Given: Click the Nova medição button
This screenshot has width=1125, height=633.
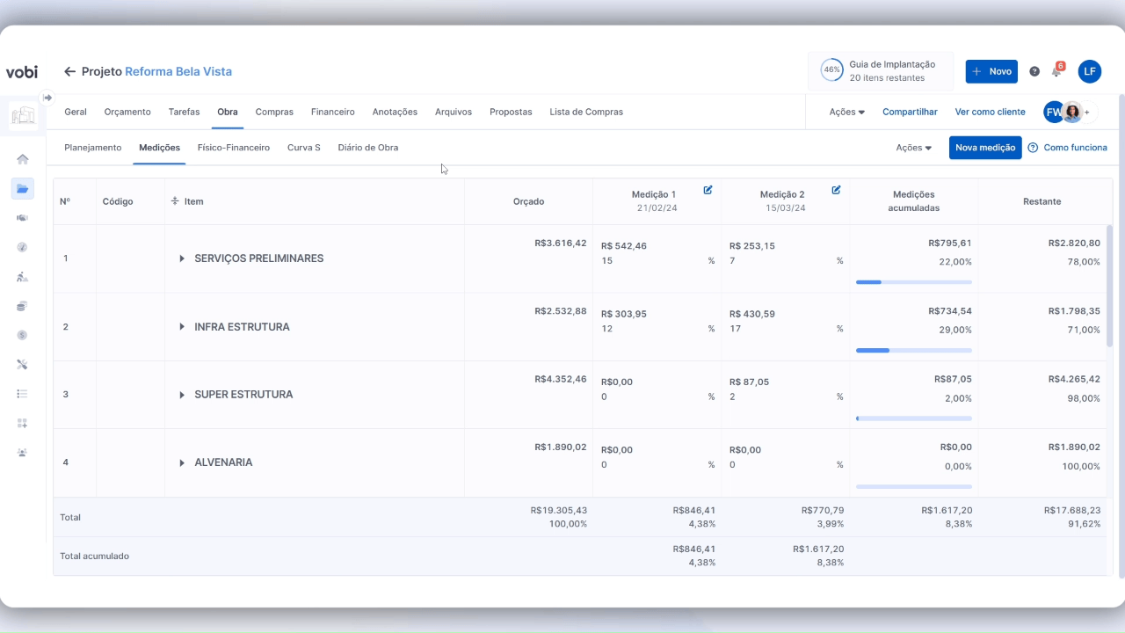Looking at the screenshot, I should click(984, 148).
